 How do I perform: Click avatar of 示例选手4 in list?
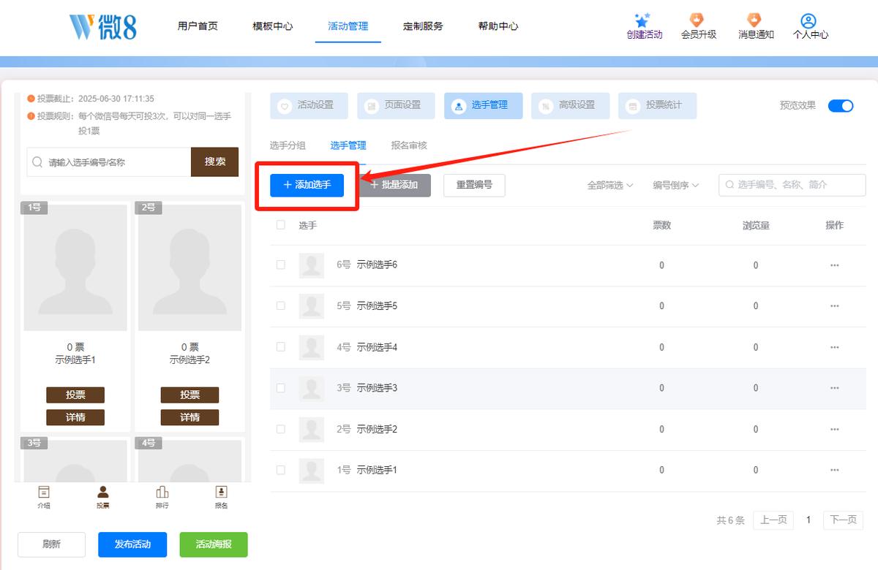[312, 347]
